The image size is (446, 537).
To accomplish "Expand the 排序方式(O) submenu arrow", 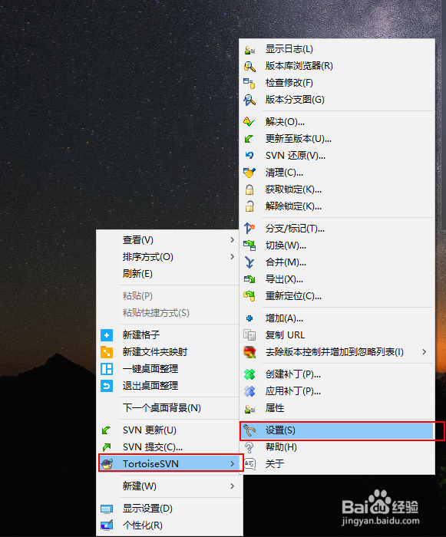I will [233, 257].
